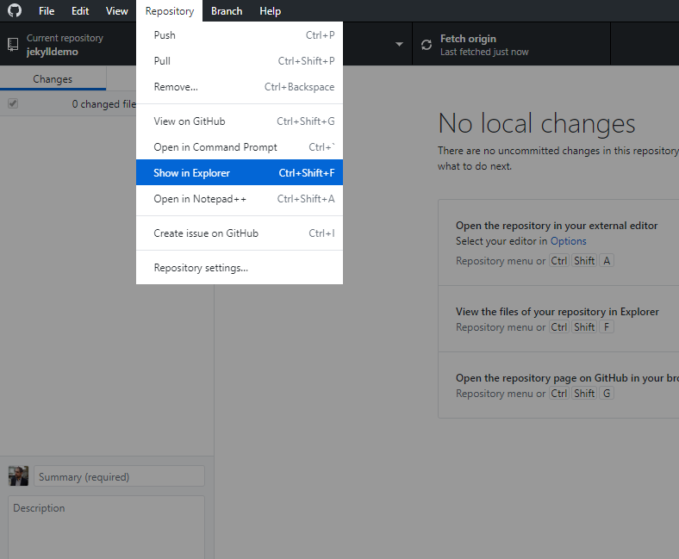Click the user avatar beside the summary field
Image resolution: width=679 pixels, height=559 pixels.
click(x=18, y=476)
